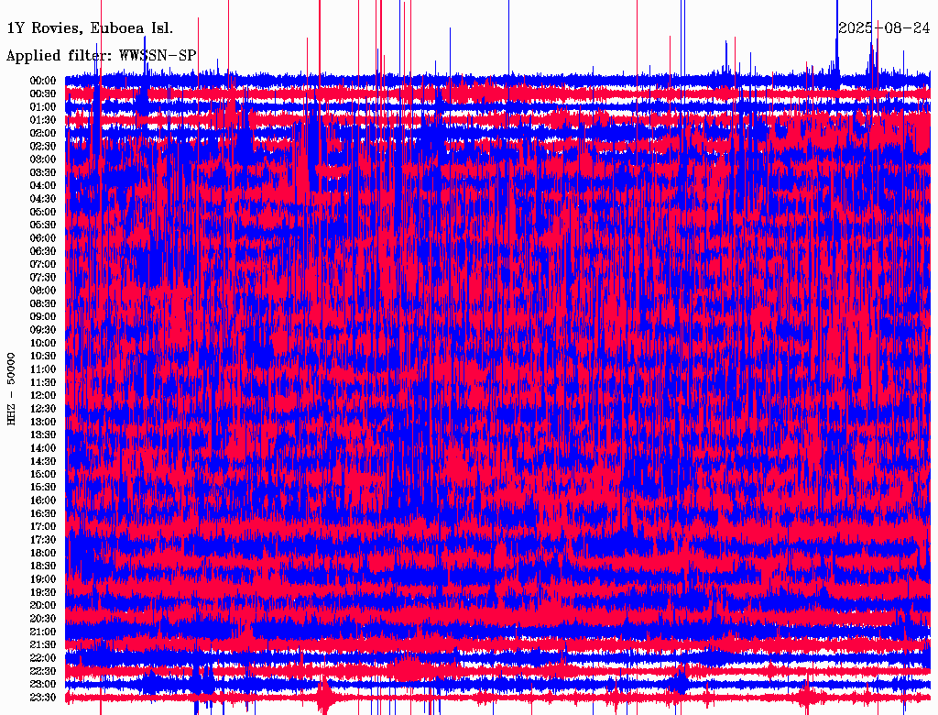Click the 04:30 time marker
The height and width of the screenshot is (715, 938).
click(43, 199)
